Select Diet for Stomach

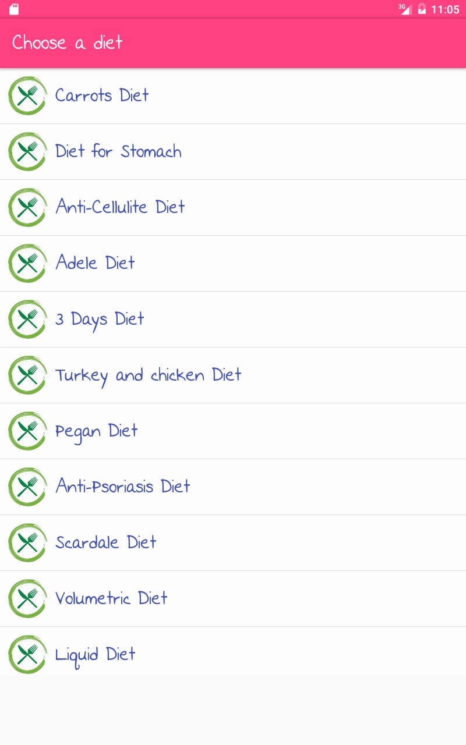118,151
